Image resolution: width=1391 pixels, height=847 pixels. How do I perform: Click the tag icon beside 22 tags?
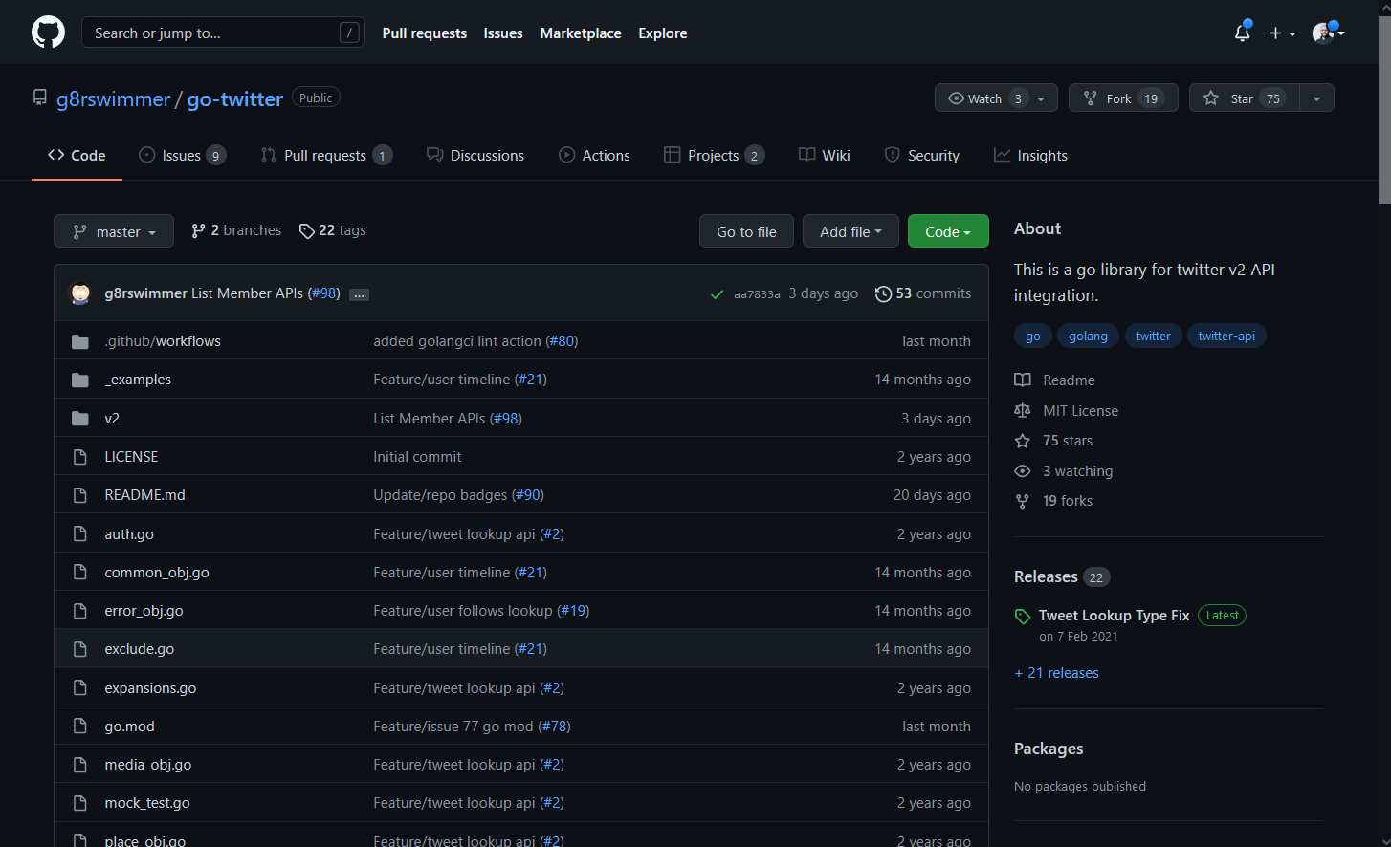click(x=307, y=230)
